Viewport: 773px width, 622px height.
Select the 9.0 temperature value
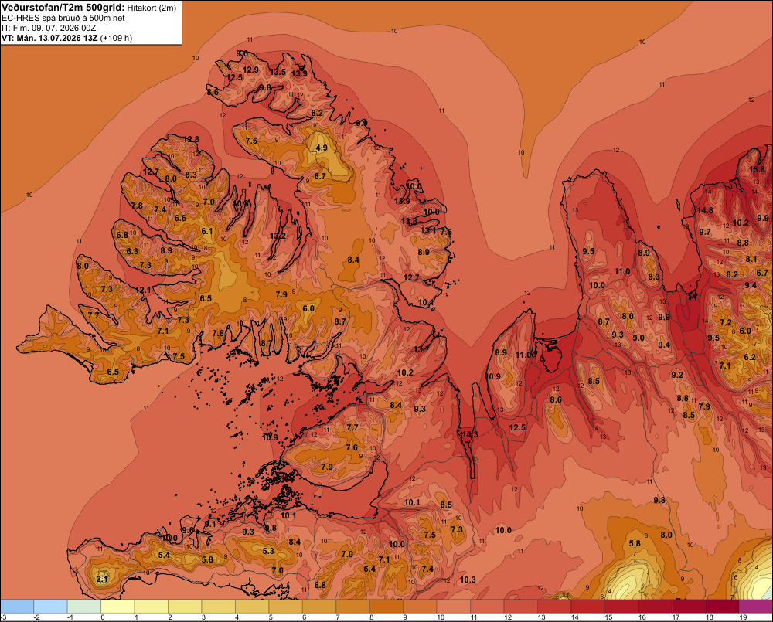coord(638,338)
